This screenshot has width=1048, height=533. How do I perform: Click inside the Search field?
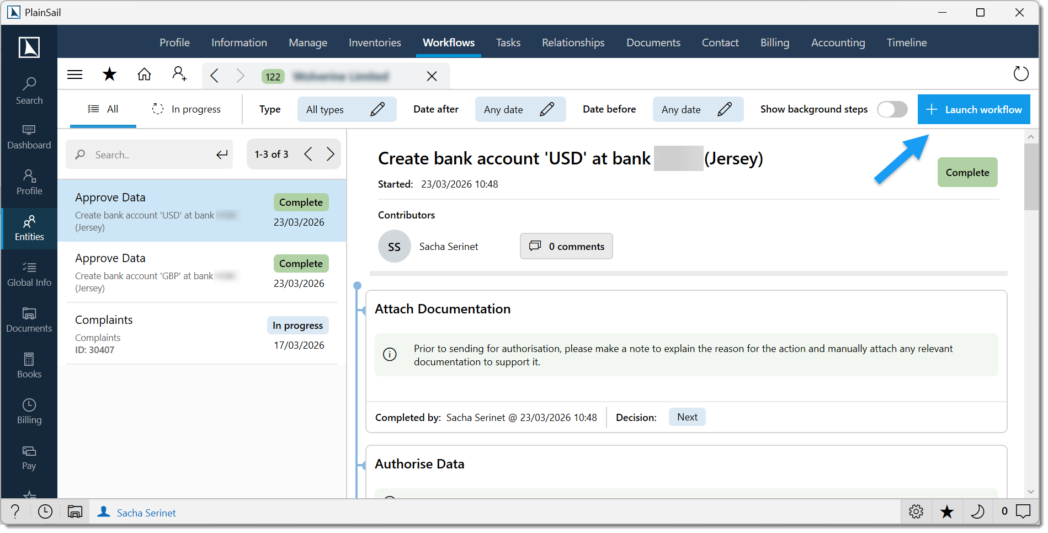tap(149, 154)
